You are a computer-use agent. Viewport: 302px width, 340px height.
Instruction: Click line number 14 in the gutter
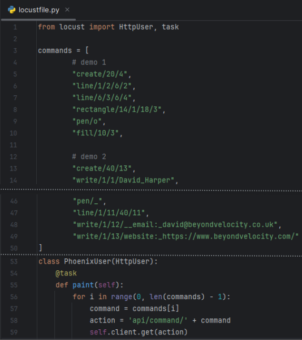14,180
